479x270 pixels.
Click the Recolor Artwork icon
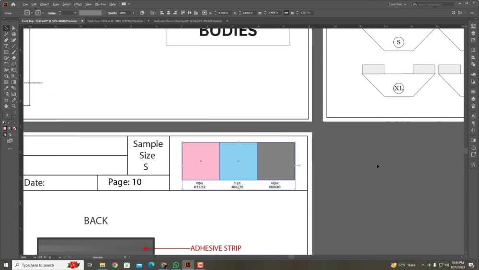[142, 13]
